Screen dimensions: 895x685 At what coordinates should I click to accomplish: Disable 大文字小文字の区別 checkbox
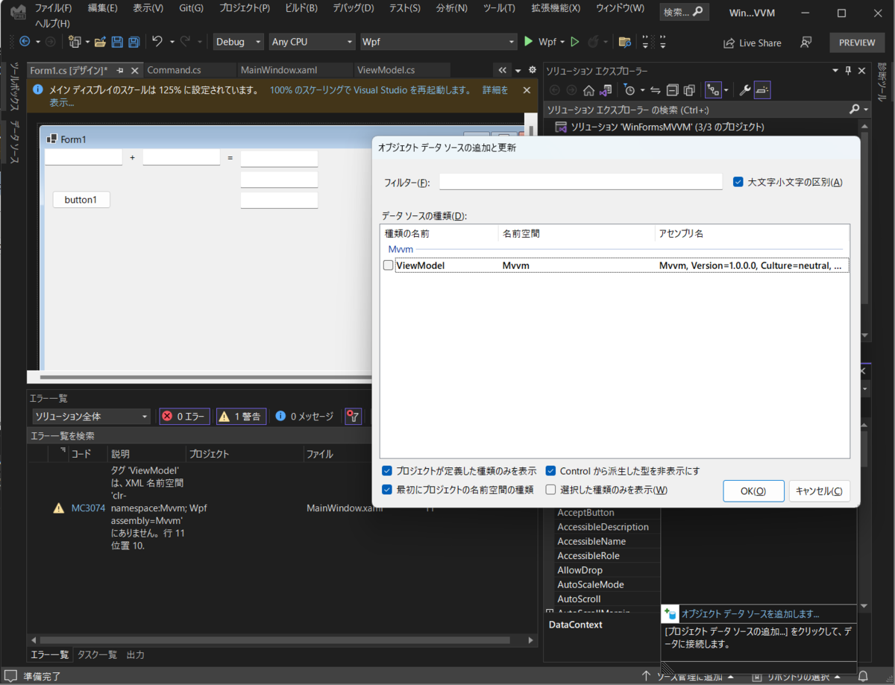pyautogui.click(x=738, y=181)
